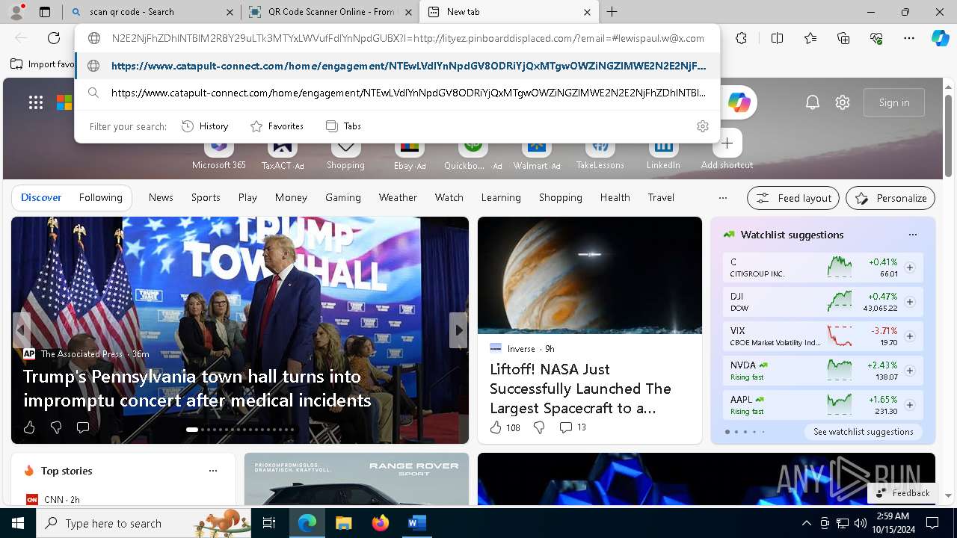
Task: Open more feed categories ellipsis
Action: 722,198
